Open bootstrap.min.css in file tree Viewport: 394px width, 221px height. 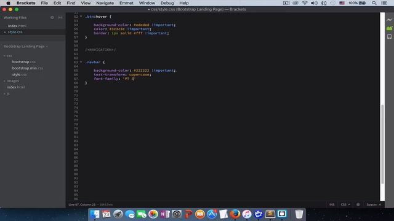point(27,68)
